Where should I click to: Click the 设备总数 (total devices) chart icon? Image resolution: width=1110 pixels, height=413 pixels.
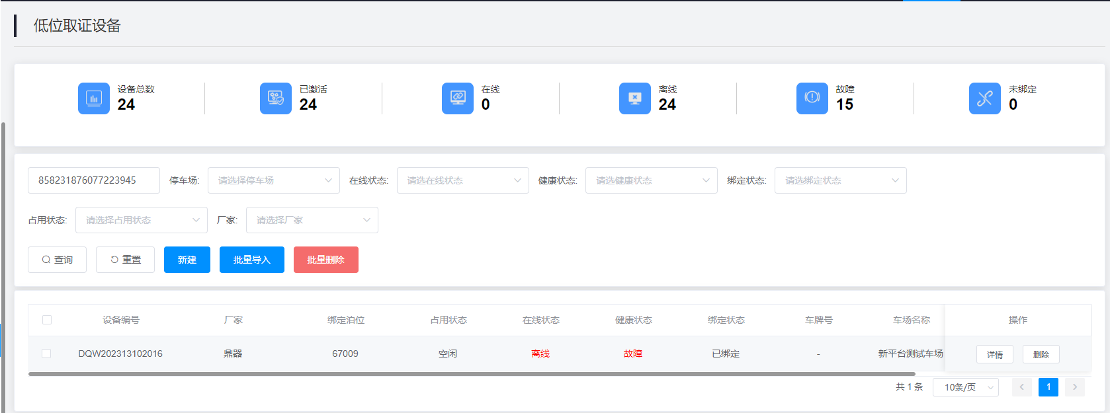pyautogui.click(x=94, y=98)
